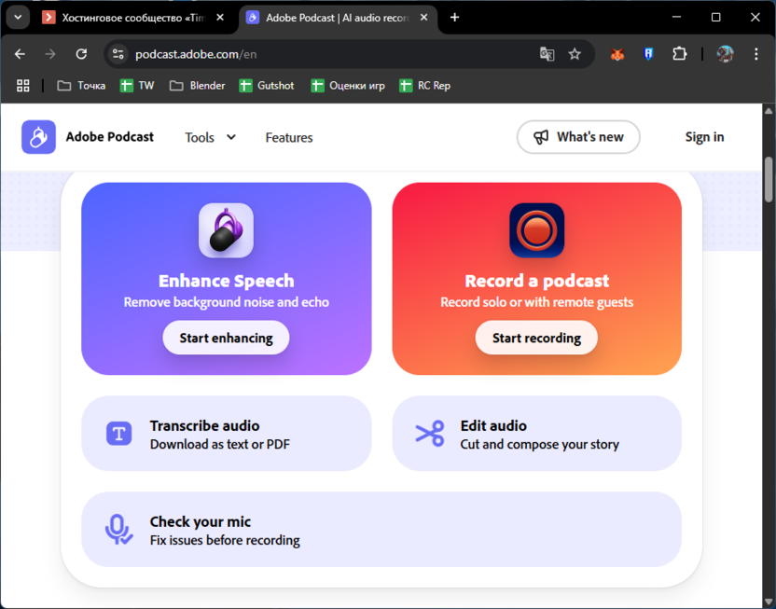The height and width of the screenshot is (609, 776).
Task: Click the Start recording button
Action: [x=536, y=338]
